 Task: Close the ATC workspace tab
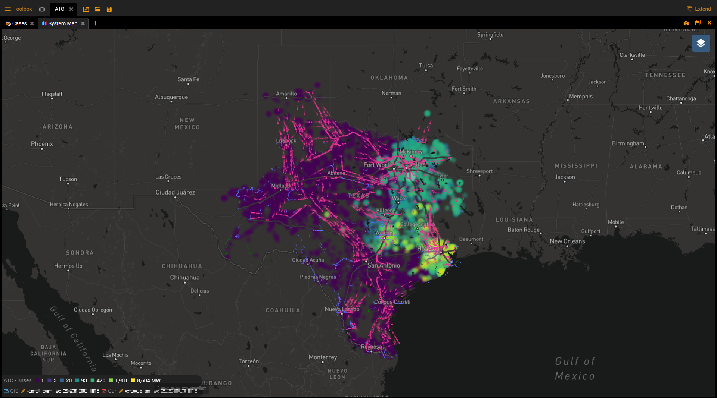[71, 9]
